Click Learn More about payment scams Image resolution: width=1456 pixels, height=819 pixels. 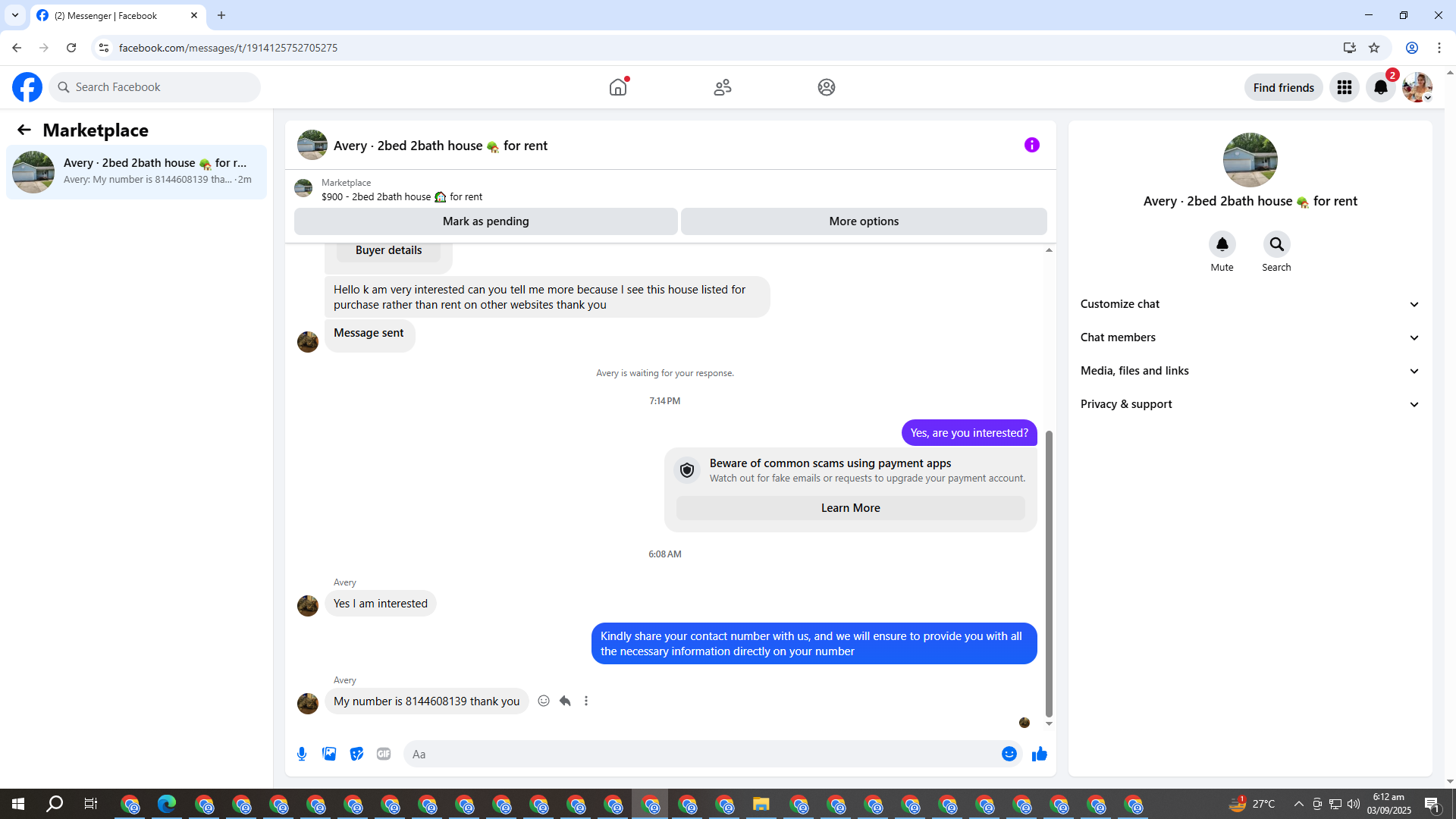click(x=851, y=508)
